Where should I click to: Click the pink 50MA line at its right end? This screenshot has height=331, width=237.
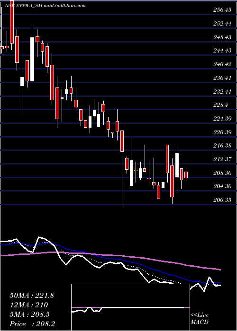219,270
